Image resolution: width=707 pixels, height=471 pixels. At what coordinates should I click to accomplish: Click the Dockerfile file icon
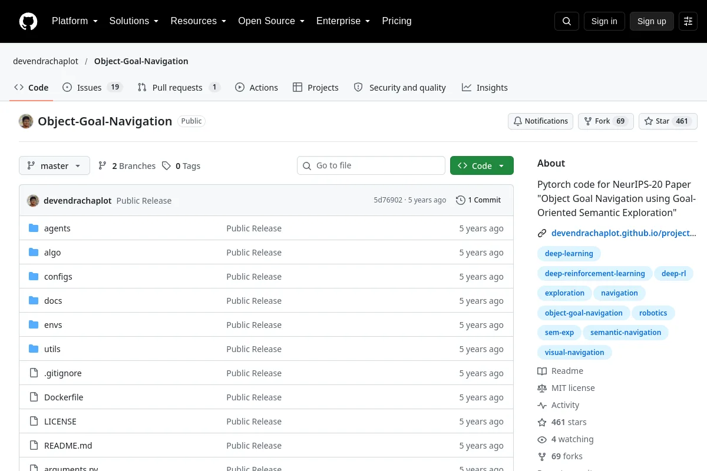click(34, 397)
